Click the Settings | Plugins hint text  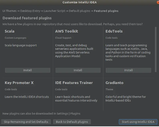pos(41,114)
